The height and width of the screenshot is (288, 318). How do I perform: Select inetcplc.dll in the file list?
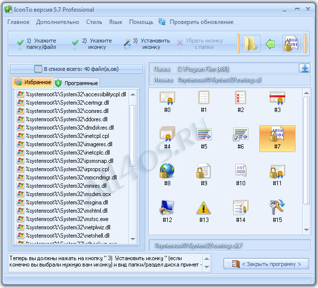click(x=64, y=153)
